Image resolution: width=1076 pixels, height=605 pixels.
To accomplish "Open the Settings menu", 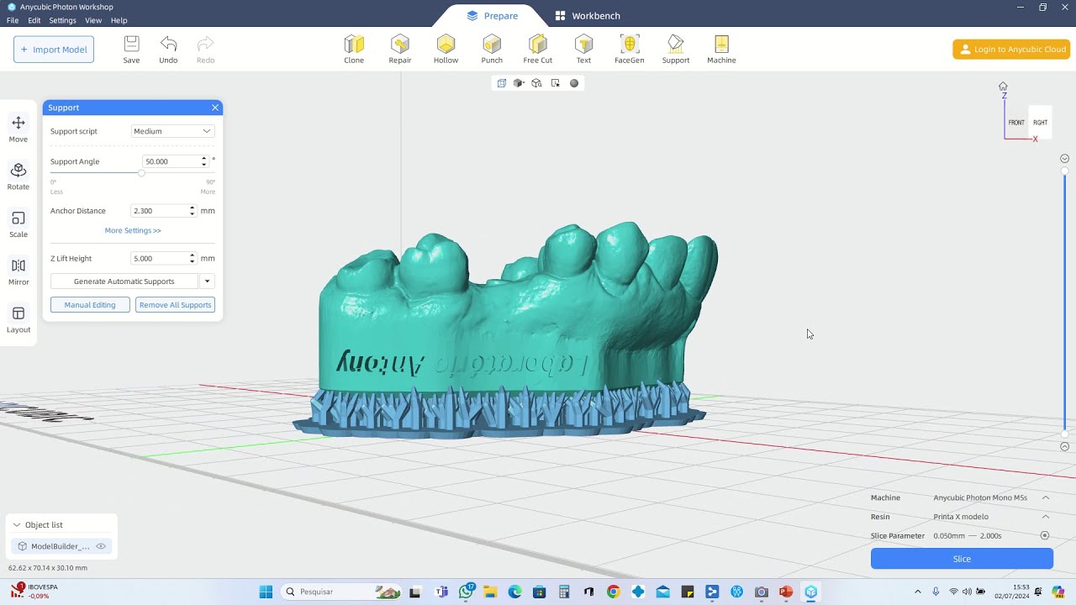I will [62, 20].
